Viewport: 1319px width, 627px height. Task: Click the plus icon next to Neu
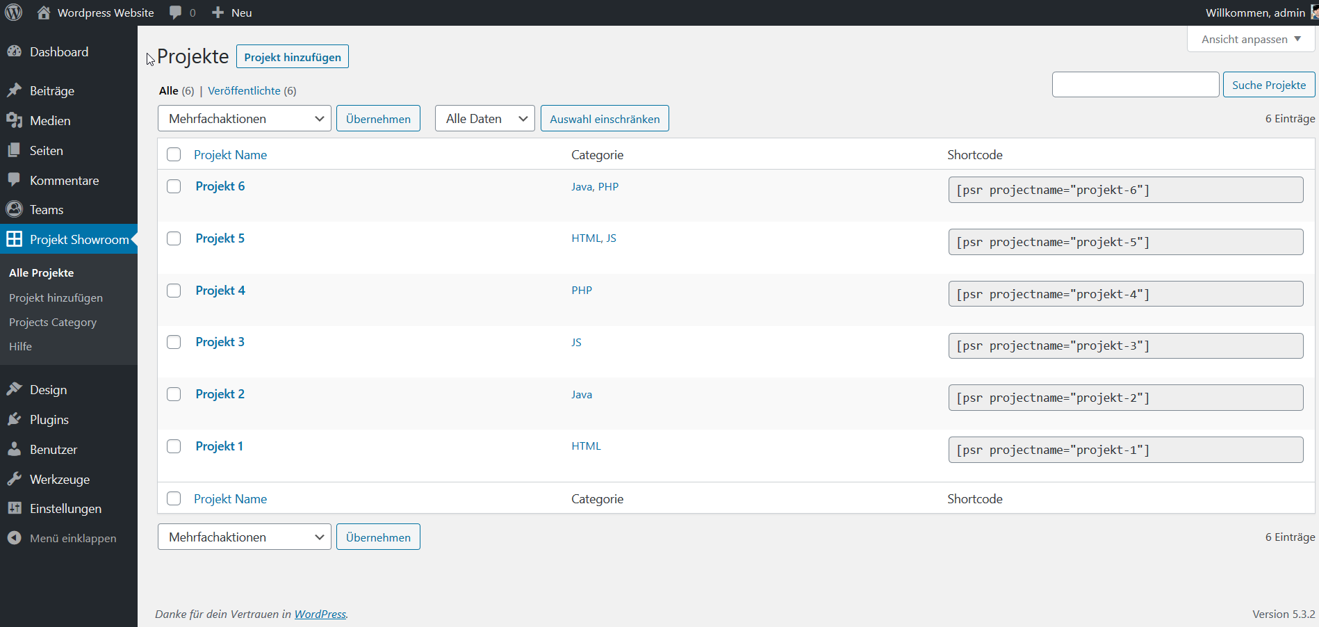pyautogui.click(x=218, y=13)
